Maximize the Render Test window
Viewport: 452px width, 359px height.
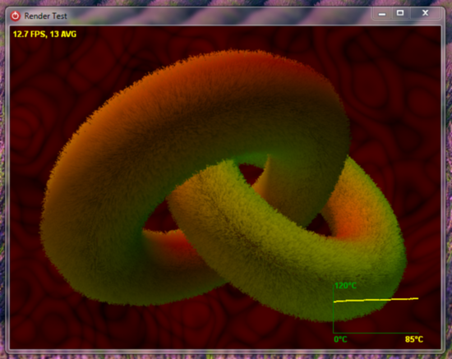(400, 13)
